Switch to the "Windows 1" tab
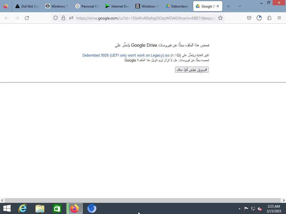The image size is (286, 214). pos(147,6)
